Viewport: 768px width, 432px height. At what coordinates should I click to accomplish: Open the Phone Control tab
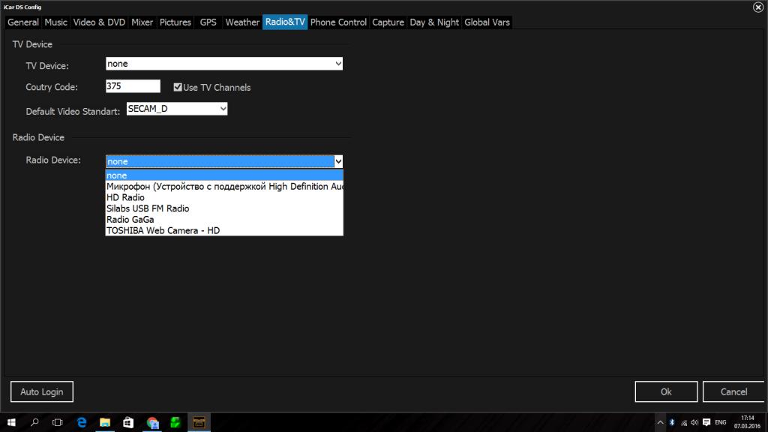[338, 22]
